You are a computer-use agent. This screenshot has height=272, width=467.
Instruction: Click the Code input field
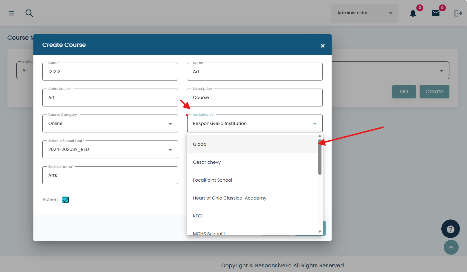click(x=110, y=72)
